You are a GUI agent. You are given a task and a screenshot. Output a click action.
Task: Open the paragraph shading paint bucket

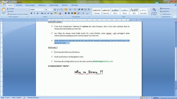click(83, 13)
